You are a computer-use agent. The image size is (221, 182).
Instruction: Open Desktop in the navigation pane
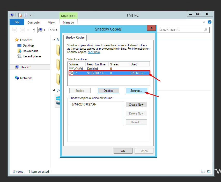[28, 45]
